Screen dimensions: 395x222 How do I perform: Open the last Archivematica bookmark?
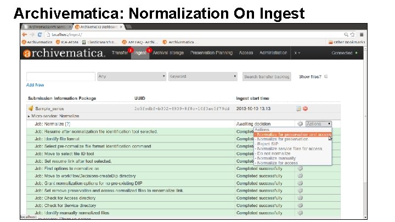point(179,42)
